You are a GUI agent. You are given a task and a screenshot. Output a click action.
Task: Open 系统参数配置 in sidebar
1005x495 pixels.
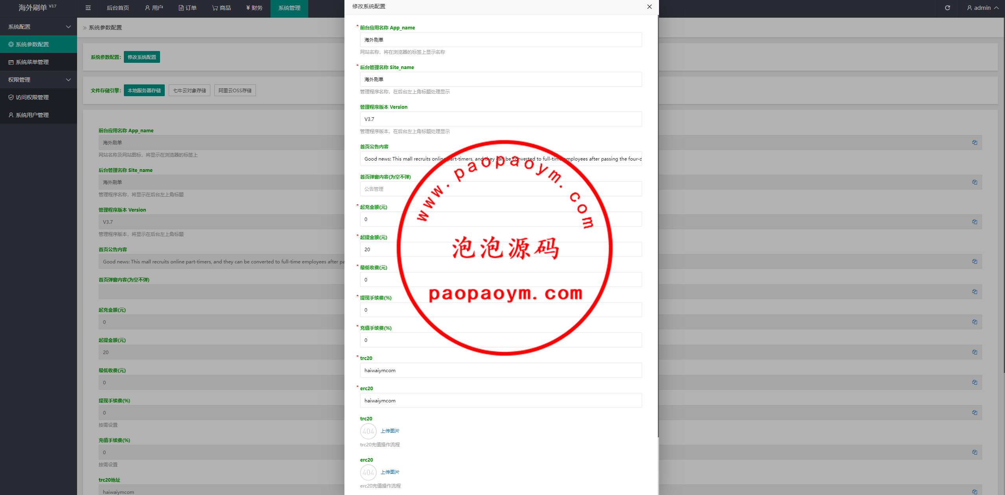[x=39, y=44]
